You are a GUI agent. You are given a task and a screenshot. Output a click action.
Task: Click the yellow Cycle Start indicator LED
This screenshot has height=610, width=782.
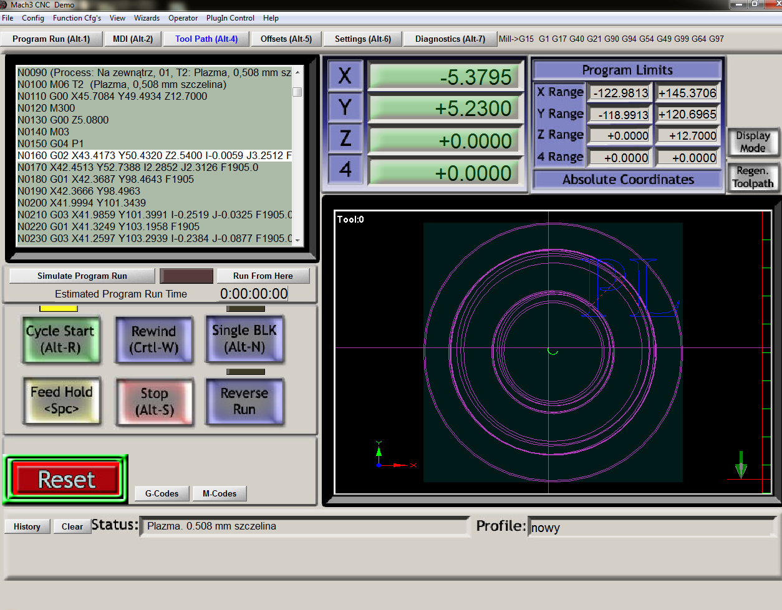coord(59,309)
